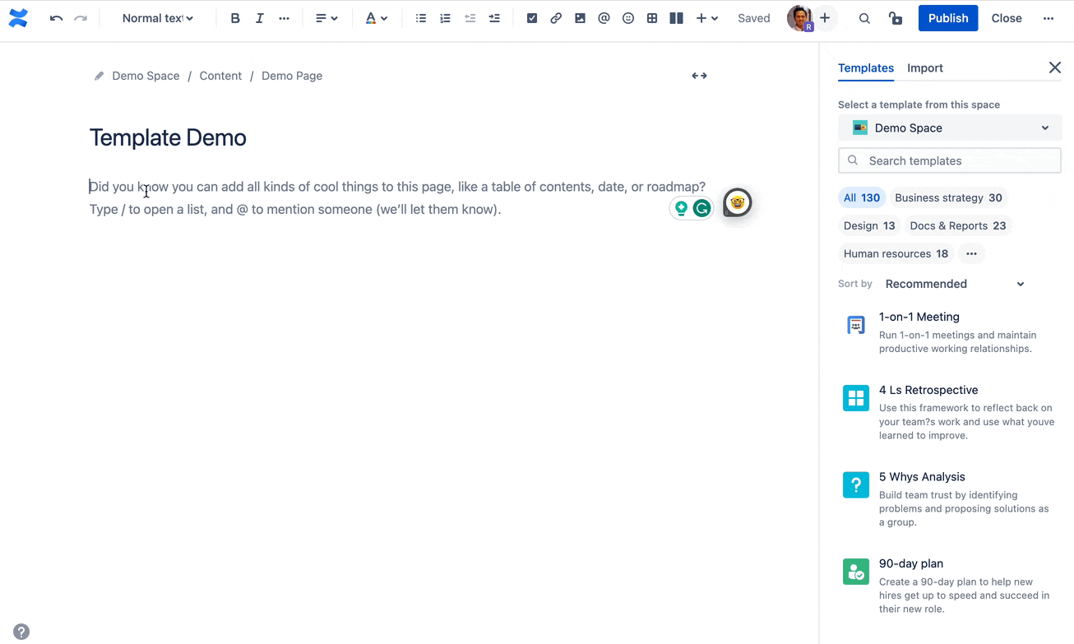Publish the page
This screenshot has width=1074, height=644.
click(948, 18)
